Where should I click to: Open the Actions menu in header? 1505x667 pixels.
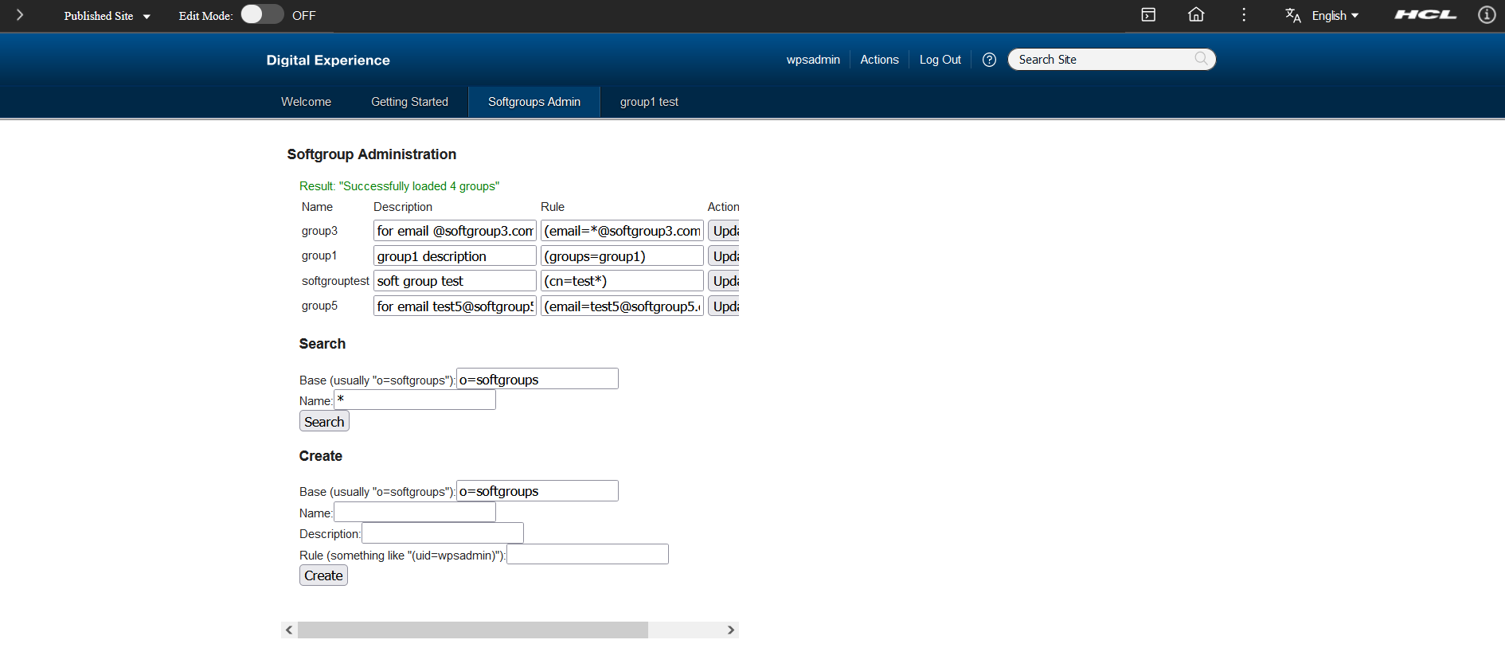click(x=879, y=60)
